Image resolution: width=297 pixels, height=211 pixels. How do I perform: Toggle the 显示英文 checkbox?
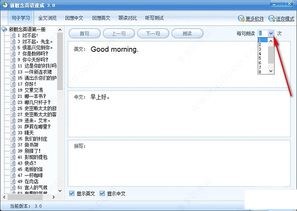coord(72,193)
